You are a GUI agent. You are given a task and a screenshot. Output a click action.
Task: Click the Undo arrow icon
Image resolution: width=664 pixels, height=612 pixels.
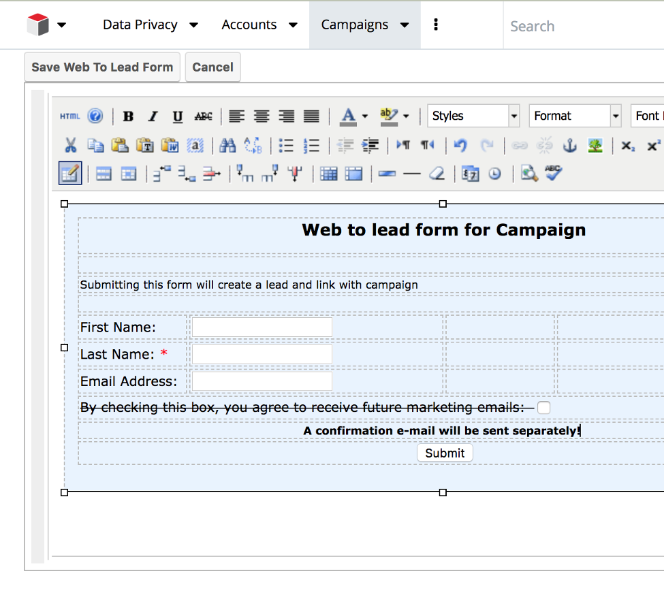click(x=460, y=145)
